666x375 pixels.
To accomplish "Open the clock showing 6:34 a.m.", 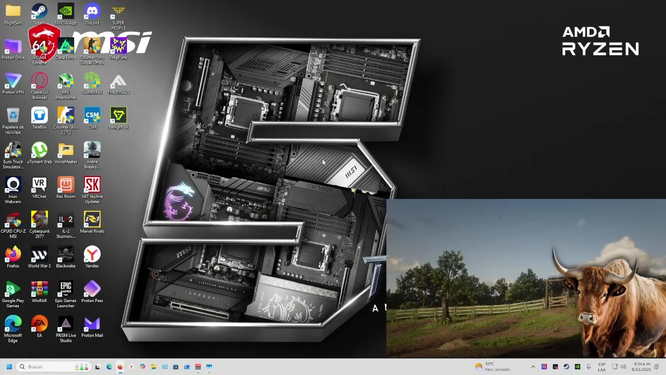I will (x=641, y=367).
